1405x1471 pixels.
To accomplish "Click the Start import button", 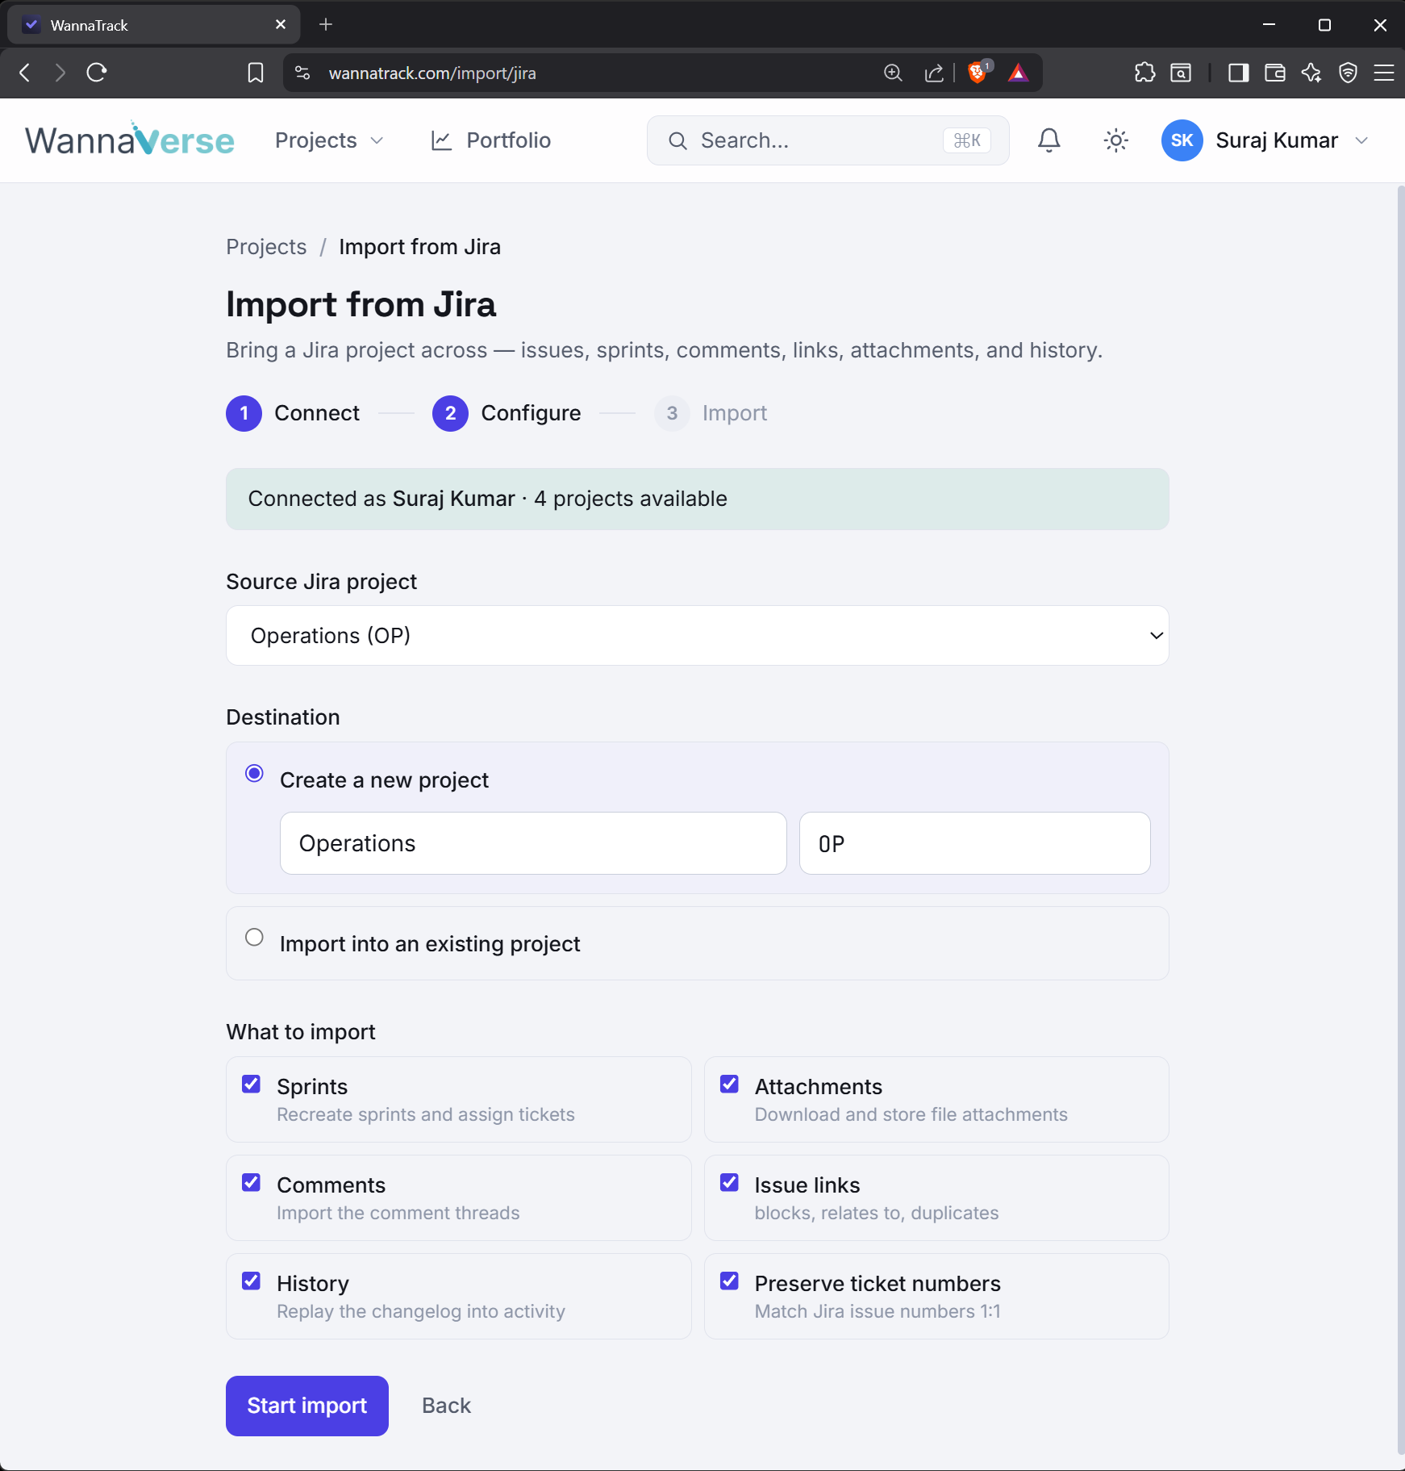I will [307, 1406].
